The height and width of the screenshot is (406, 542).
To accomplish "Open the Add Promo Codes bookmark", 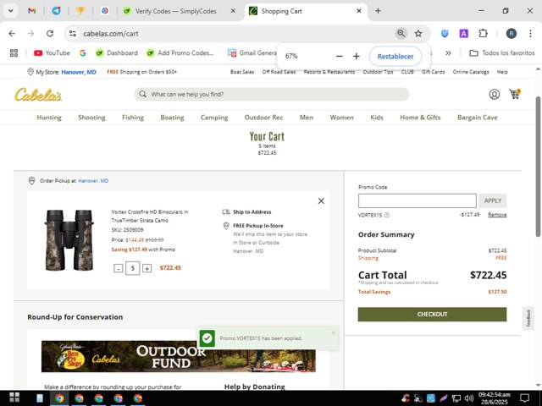I will click(x=180, y=52).
